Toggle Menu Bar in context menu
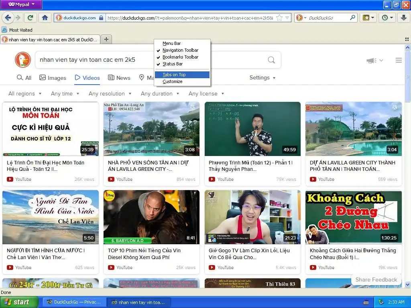The width and height of the screenshot is (411, 308). coord(183,43)
